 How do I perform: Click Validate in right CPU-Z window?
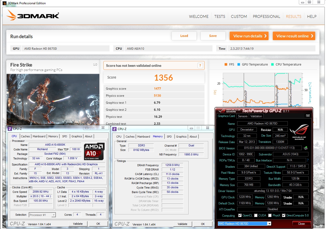(x=182, y=224)
